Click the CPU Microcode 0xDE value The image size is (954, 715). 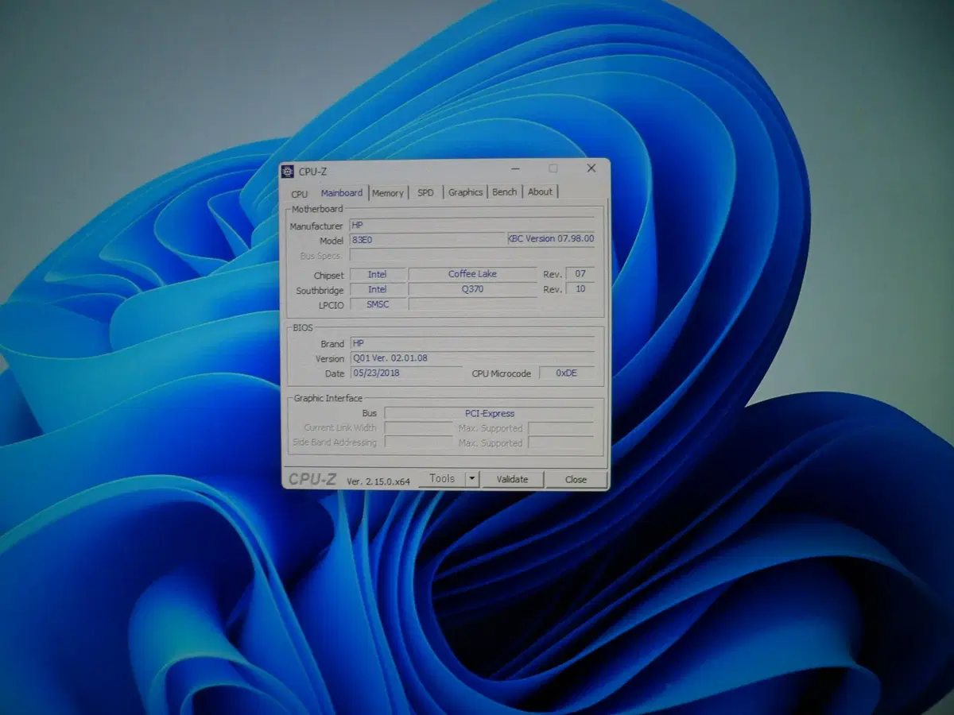567,373
